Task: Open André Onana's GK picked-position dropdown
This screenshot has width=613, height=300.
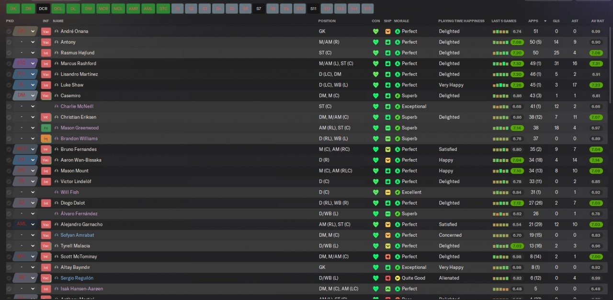Action: coord(25,31)
